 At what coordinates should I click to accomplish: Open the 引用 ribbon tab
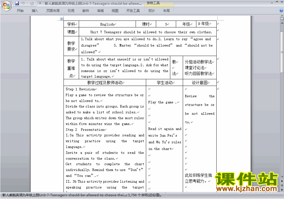pyautogui.click(x=71, y=11)
